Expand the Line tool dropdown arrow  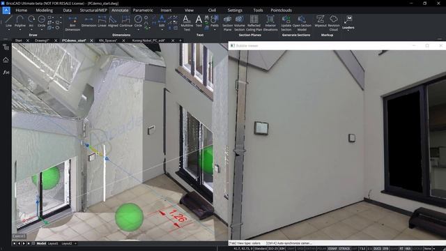(x=8, y=29)
